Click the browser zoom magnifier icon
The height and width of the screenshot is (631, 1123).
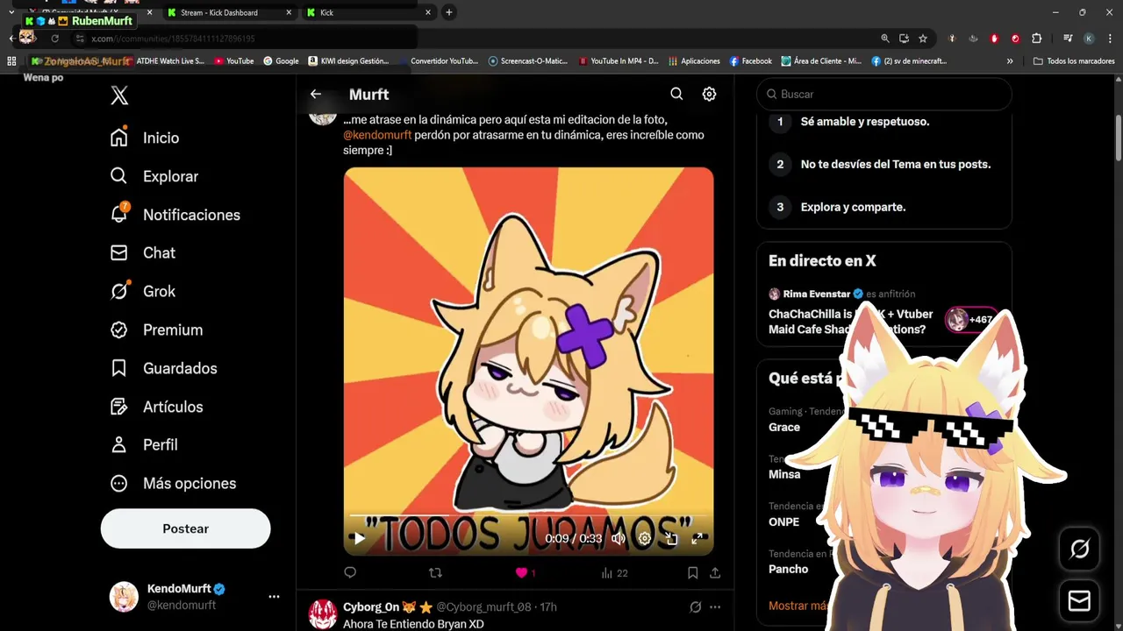point(884,39)
